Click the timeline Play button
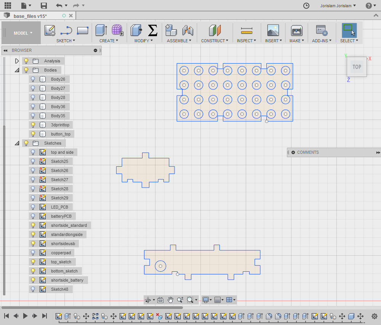Viewport: 381px width, 325px height. pyautogui.click(x=25, y=316)
